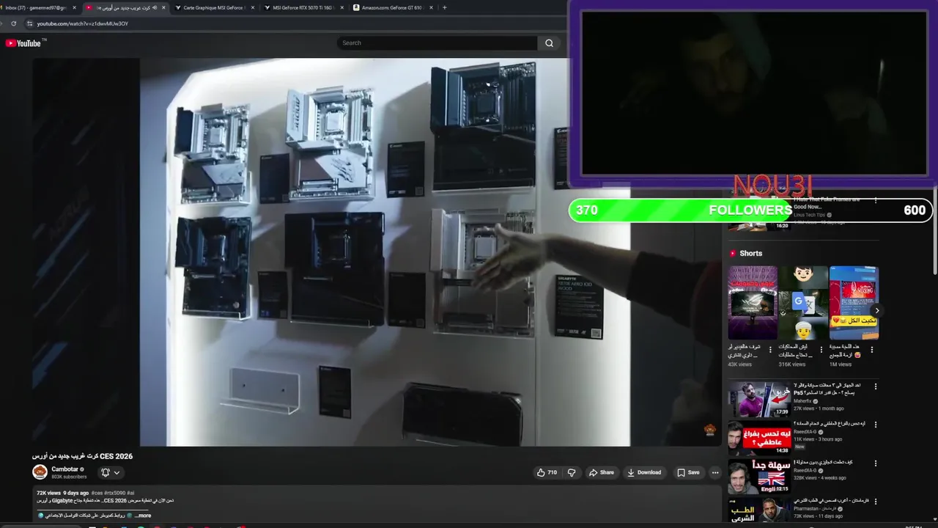Viewport: 938px width, 528px height.
Task: Save the video to a playlist
Action: pyautogui.click(x=688, y=472)
